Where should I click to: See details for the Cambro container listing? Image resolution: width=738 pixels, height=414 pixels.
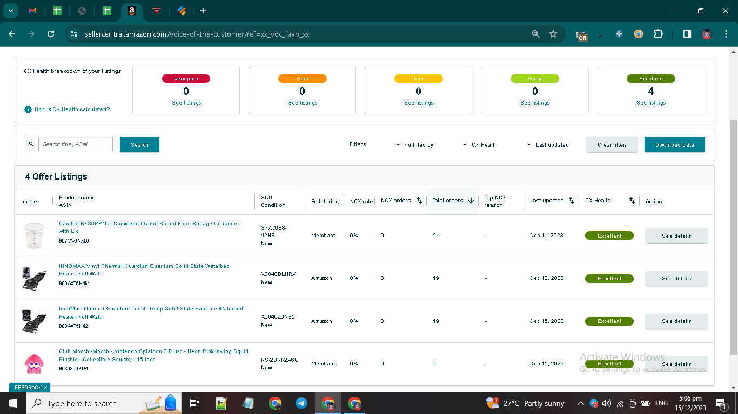pos(676,236)
